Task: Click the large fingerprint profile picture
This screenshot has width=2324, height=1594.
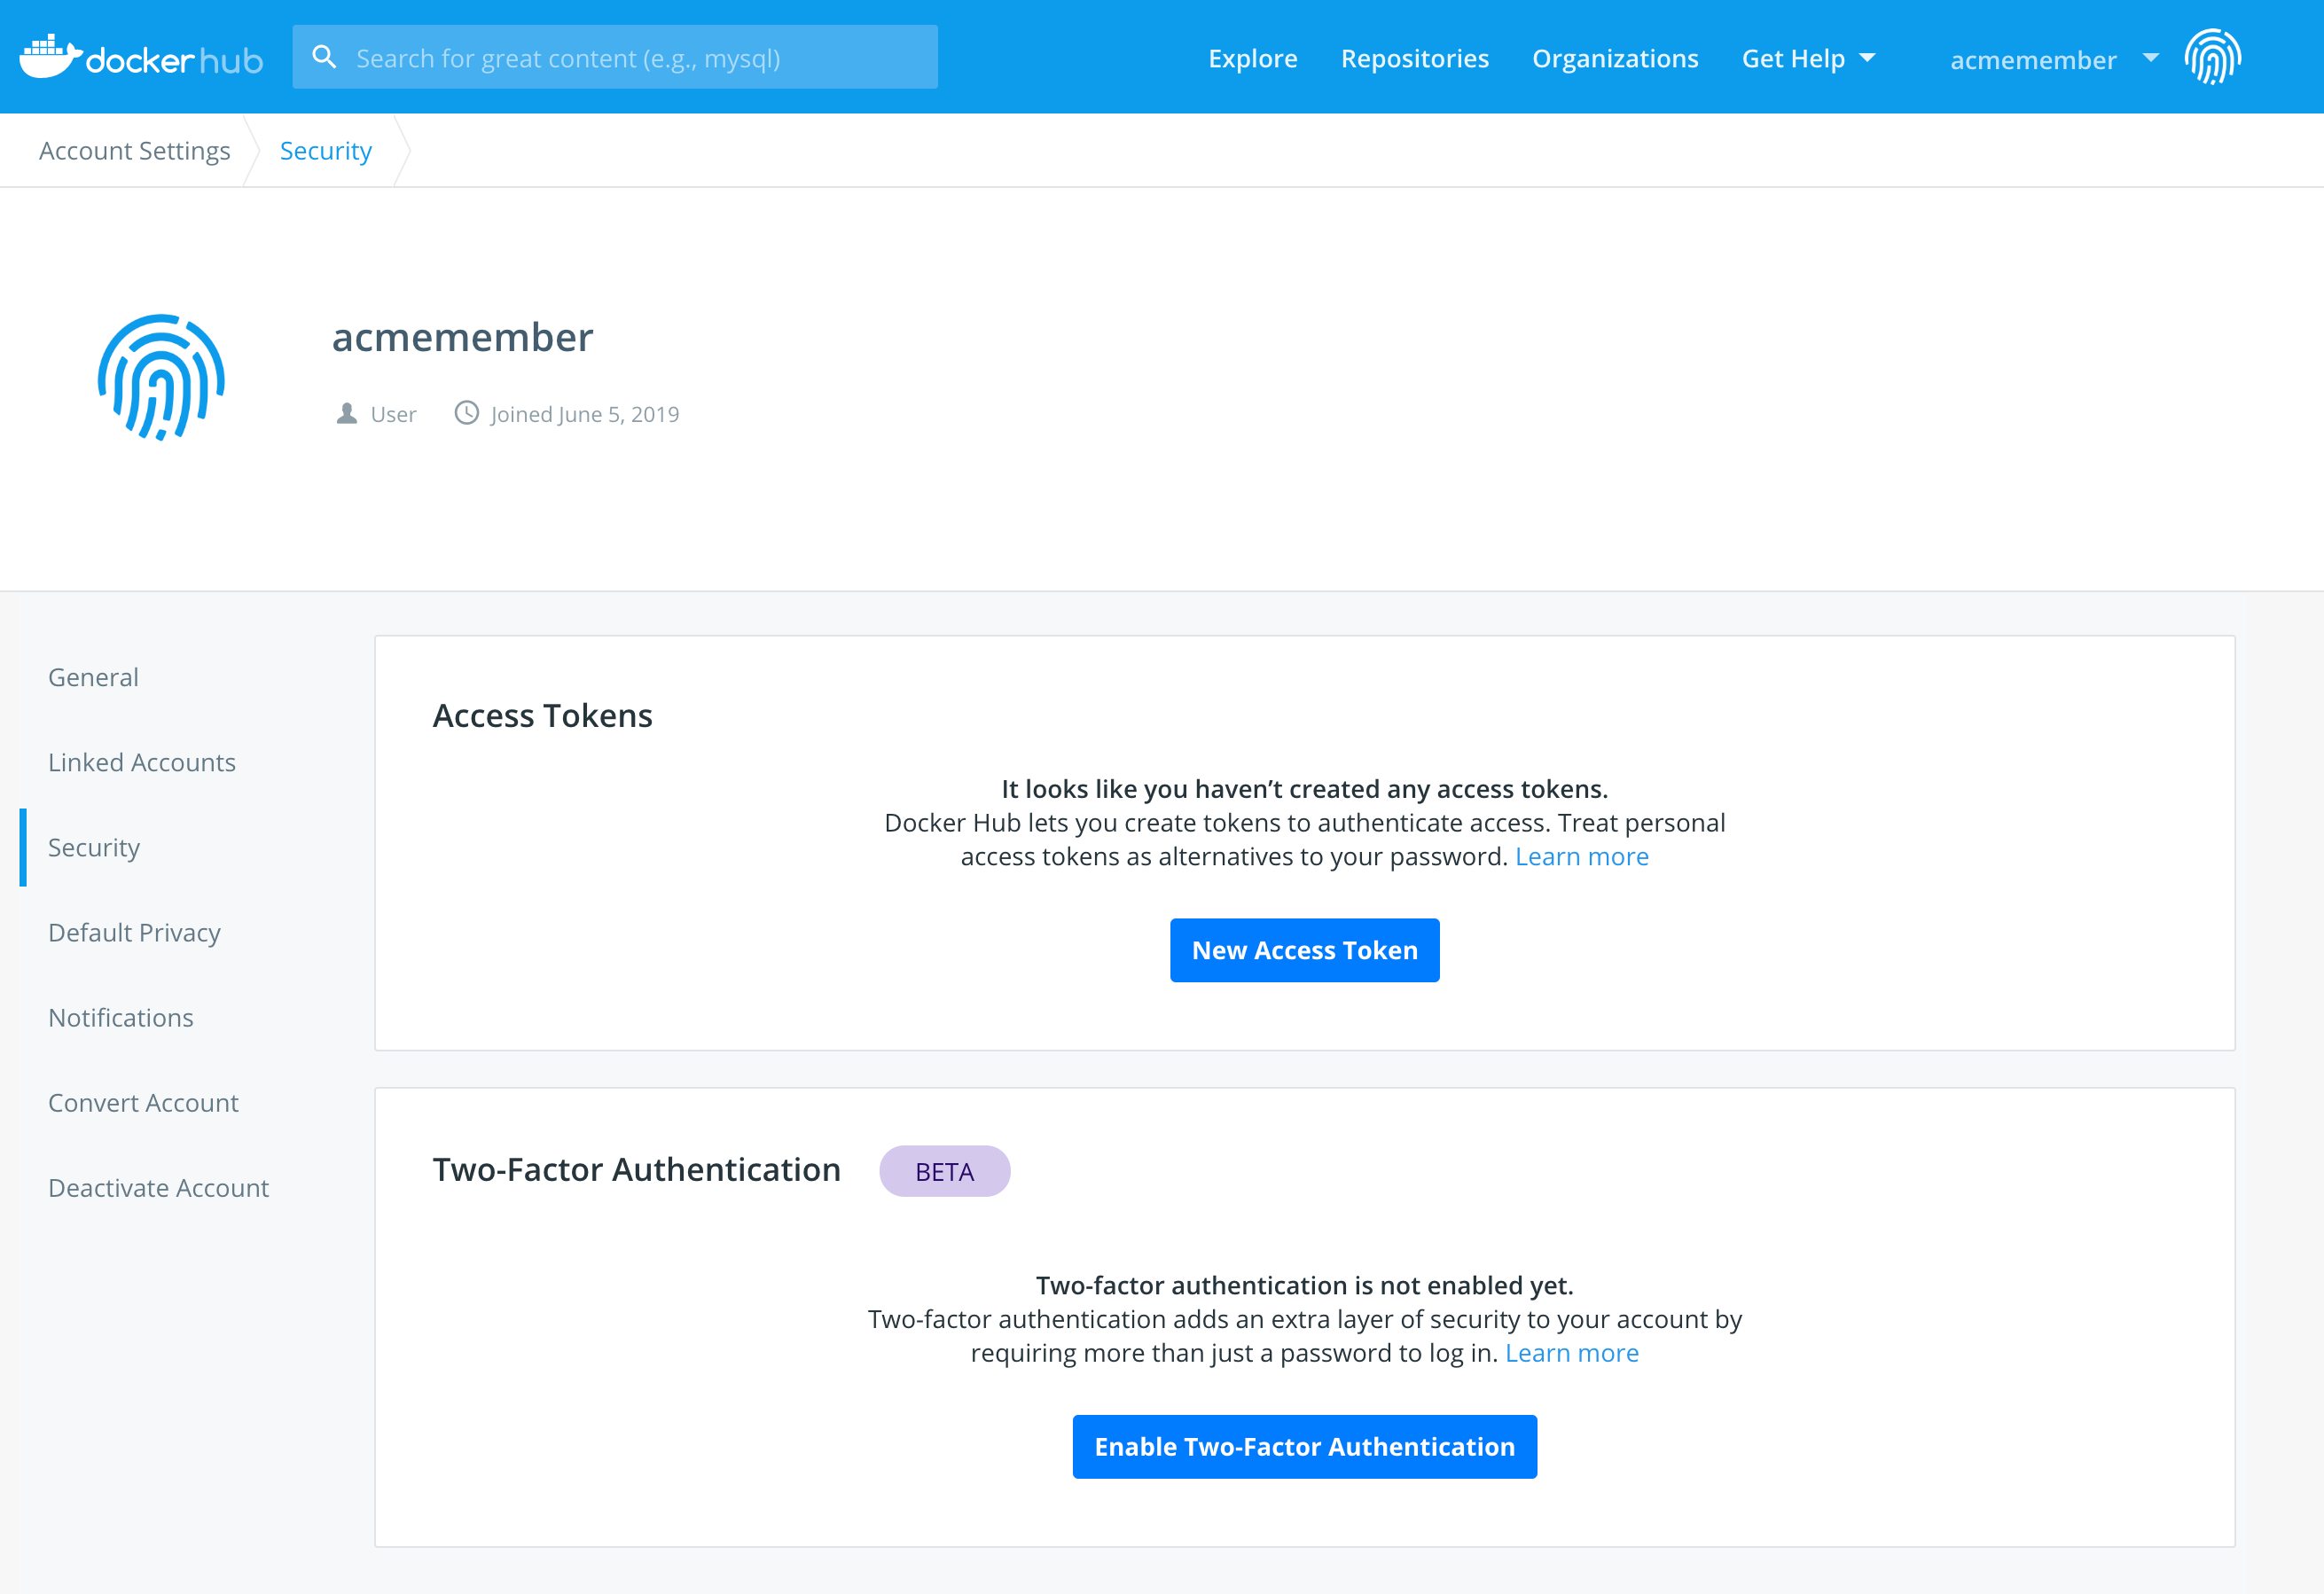Action: point(161,378)
